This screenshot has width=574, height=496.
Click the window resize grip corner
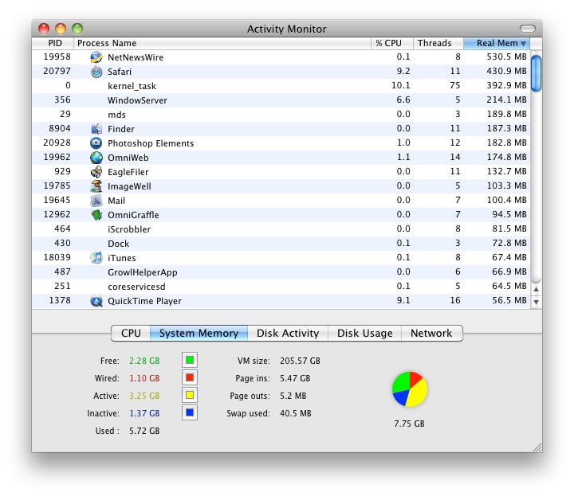pos(537,447)
